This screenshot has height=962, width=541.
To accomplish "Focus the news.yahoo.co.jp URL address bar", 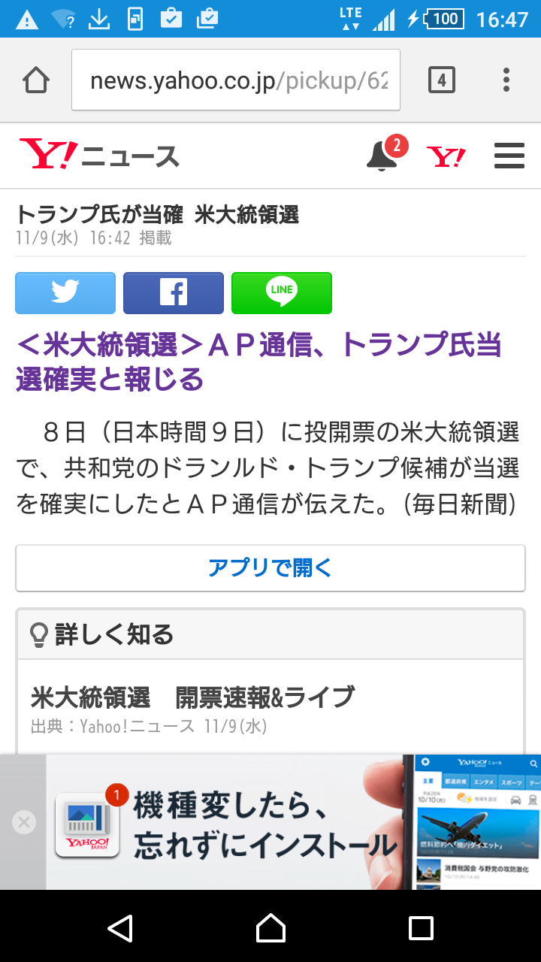I will coord(236,80).
